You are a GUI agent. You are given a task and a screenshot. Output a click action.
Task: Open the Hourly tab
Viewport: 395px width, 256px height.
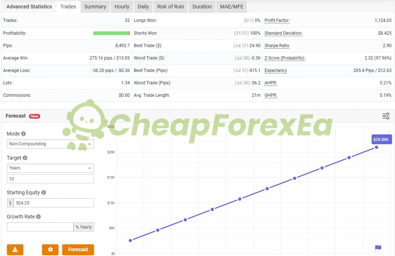coord(122,7)
